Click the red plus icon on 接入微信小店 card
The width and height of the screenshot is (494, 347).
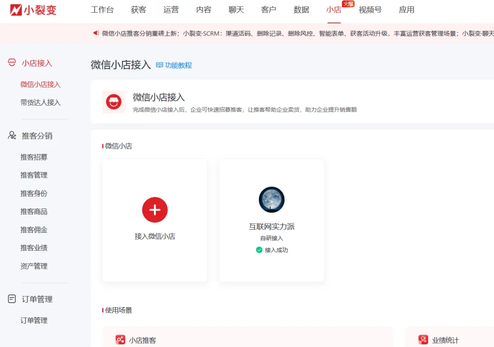point(155,209)
